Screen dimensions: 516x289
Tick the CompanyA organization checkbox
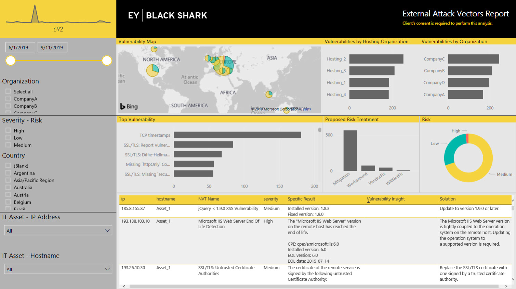tap(8, 99)
